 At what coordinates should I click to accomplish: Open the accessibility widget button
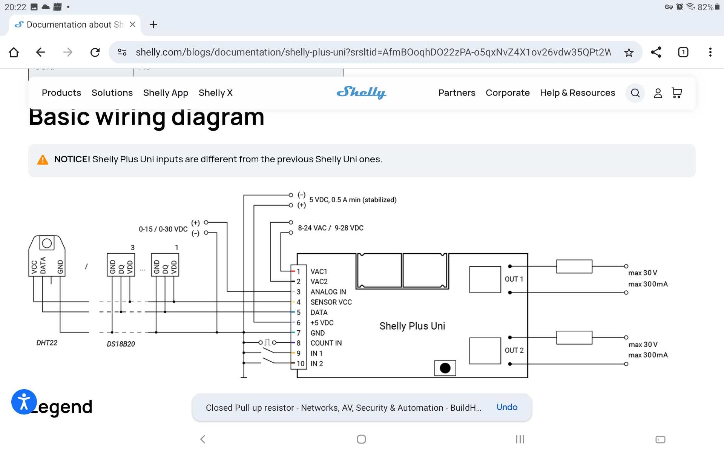click(24, 402)
